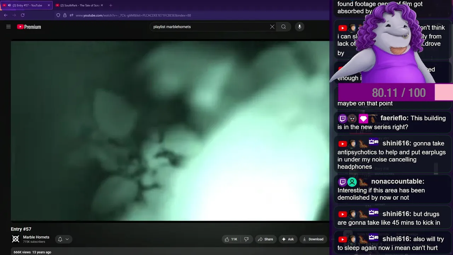Viewport: 453px width, 255px height.
Task: Download the video
Action: pyautogui.click(x=313, y=239)
